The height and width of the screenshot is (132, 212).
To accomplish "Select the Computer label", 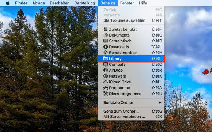I will point(118,64).
